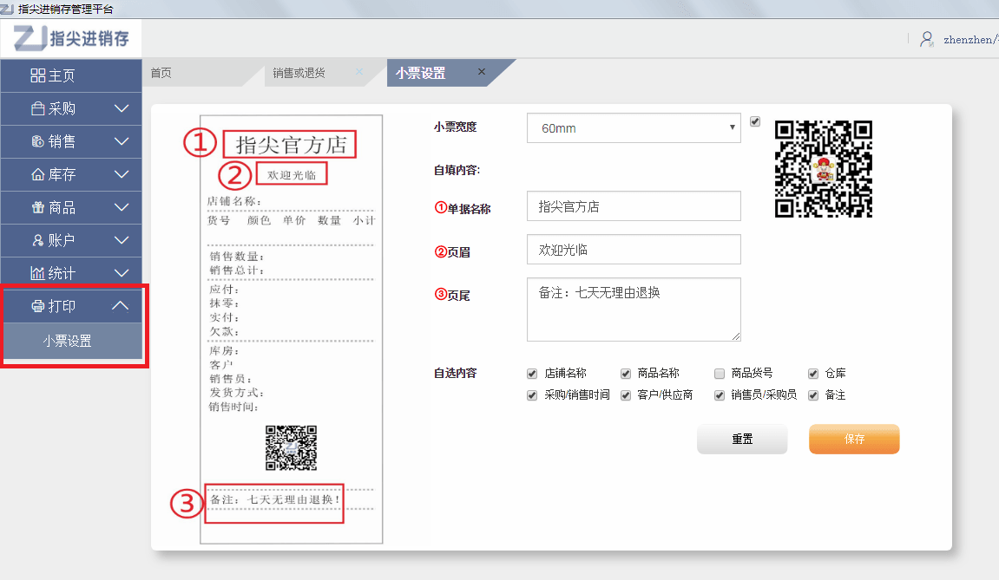This screenshot has height=580, width=999.
Task: Click the orange 保存 save button
Action: 854,439
